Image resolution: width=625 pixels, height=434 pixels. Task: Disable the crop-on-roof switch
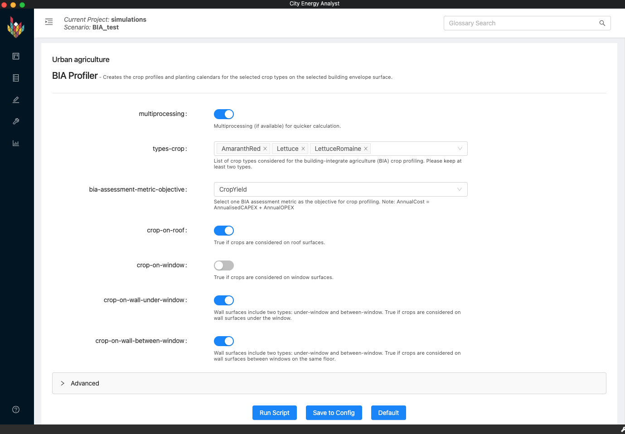pyautogui.click(x=224, y=231)
